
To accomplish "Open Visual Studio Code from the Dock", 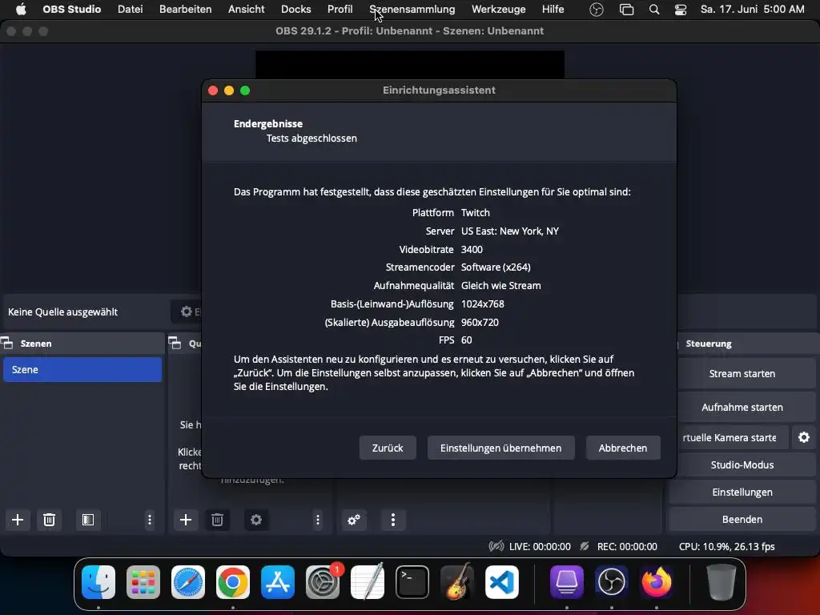I will pyautogui.click(x=502, y=582).
